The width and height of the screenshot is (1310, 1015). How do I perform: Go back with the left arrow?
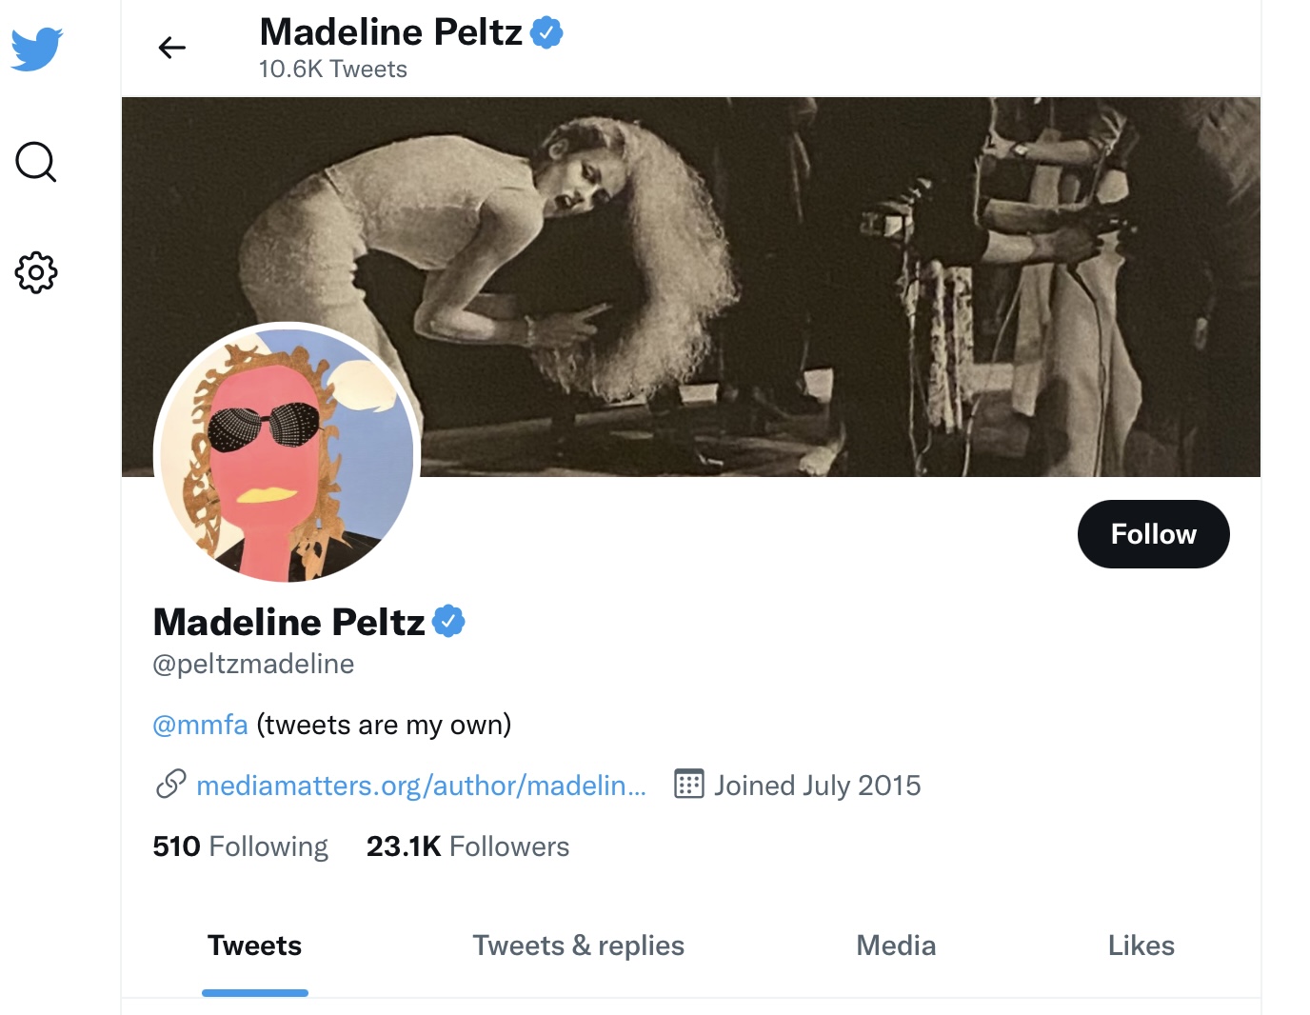coord(171,48)
